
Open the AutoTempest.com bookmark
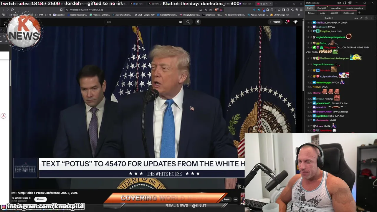coord(122,15)
